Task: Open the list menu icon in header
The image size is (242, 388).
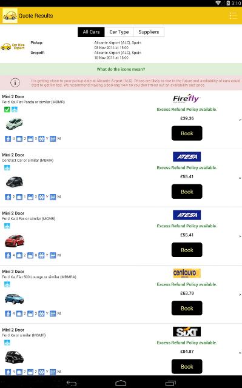Action: click(233, 16)
